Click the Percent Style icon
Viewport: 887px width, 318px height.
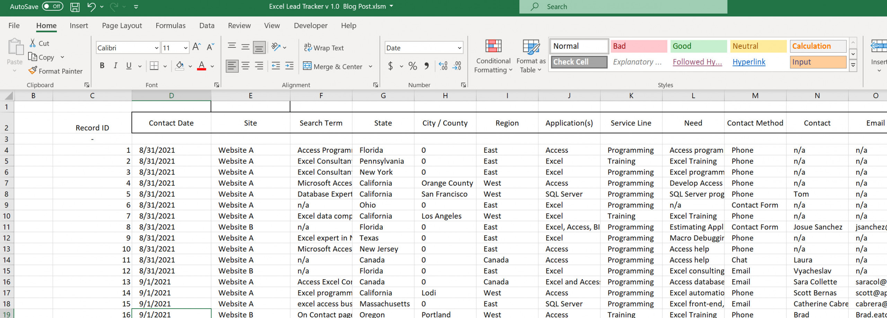click(413, 66)
